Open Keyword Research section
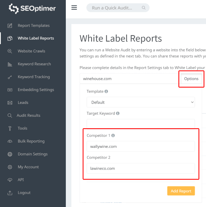 34,64
